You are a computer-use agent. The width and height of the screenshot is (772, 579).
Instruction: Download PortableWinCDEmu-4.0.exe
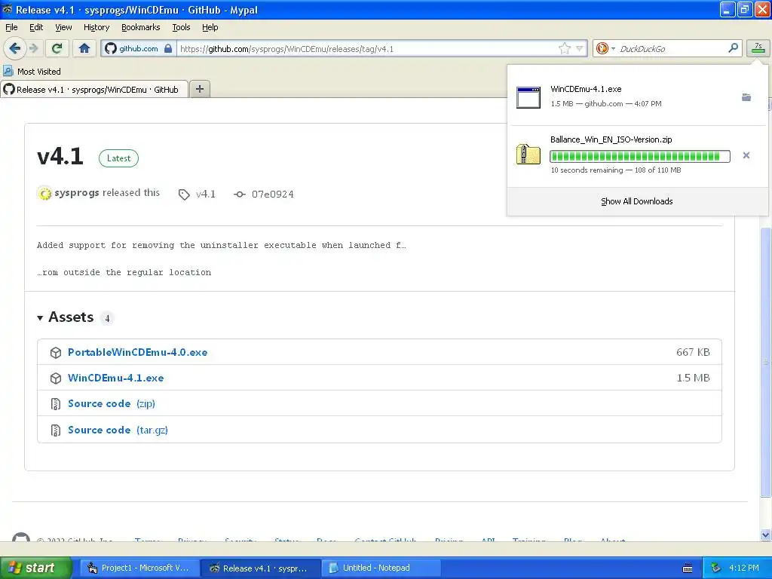(137, 352)
